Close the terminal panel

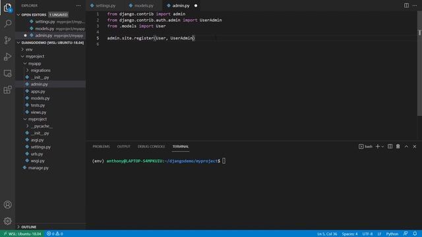point(415,146)
